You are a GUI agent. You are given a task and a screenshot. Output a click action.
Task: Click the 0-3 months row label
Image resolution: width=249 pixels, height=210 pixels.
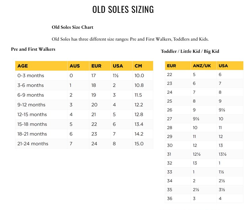click(31, 76)
